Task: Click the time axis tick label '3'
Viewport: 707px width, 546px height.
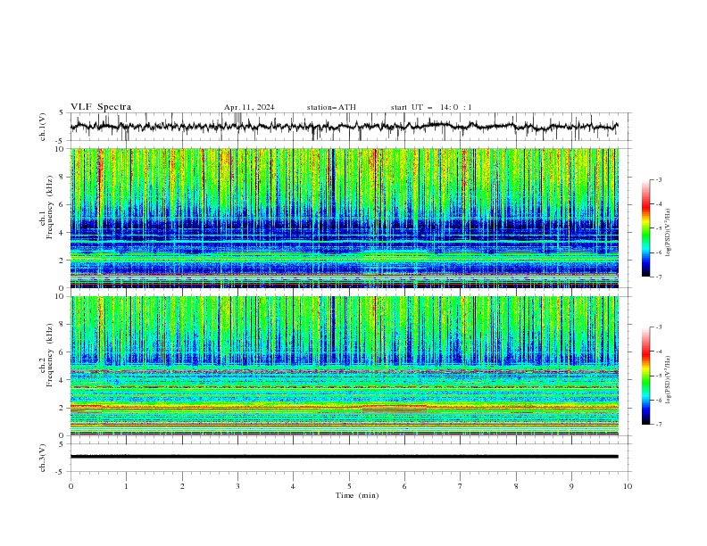Action: [x=237, y=486]
